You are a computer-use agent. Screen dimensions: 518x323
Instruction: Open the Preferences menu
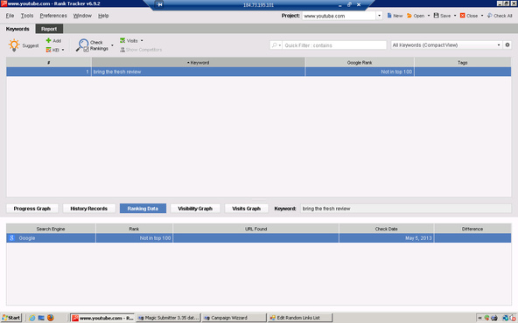53,16
